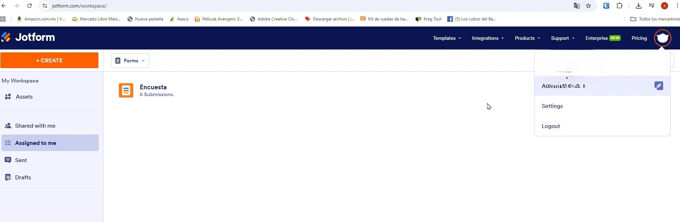The image size is (680, 222).
Task: Select Shared with me folder
Action: [50, 126]
